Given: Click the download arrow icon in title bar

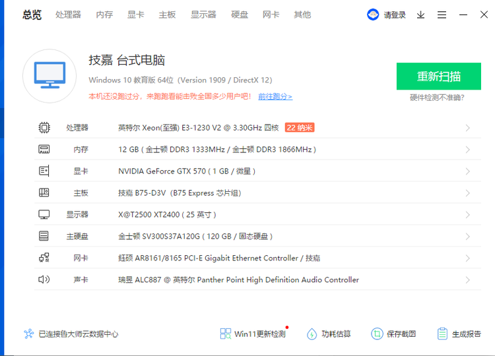Looking at the screenshot, I should [x=420, y=15].
